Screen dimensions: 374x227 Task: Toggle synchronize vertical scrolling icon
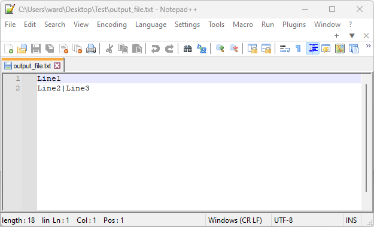tap(252, 49)
